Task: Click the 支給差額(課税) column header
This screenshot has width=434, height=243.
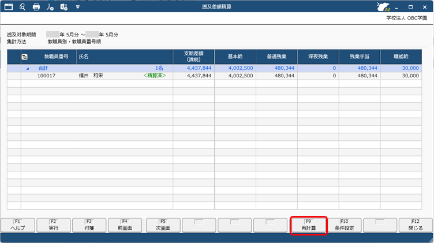Action: pos(194,57)
